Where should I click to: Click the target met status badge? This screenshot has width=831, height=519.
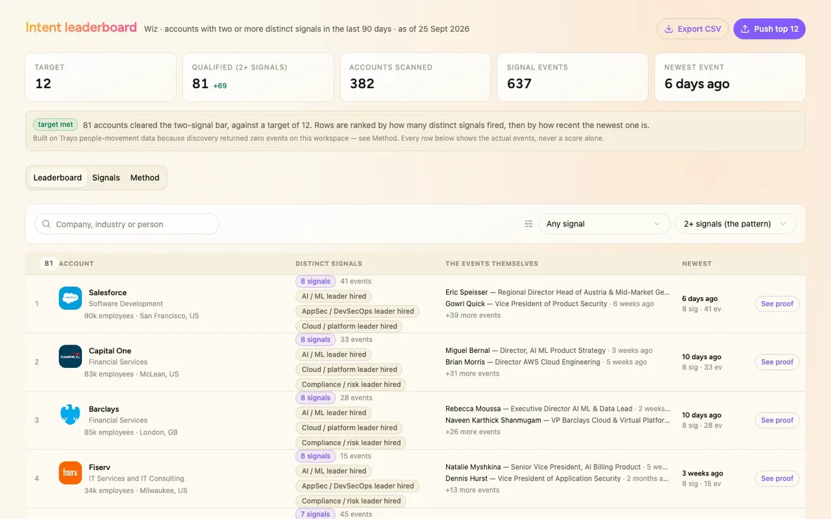pyautogui.click(x=55, y=125)
